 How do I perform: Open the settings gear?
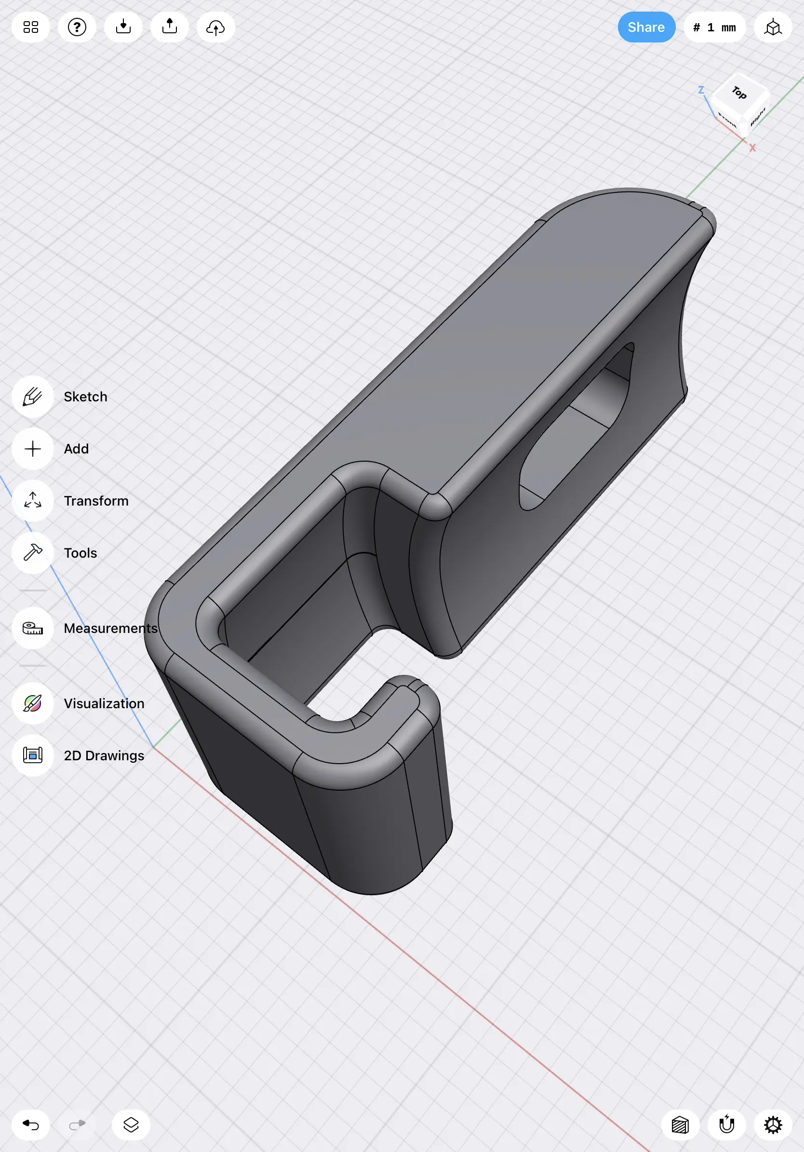tap(774, 1125)
